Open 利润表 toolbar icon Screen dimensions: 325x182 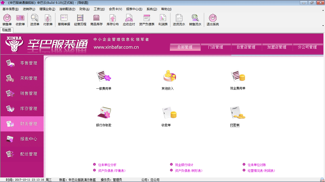coord(163,20)
